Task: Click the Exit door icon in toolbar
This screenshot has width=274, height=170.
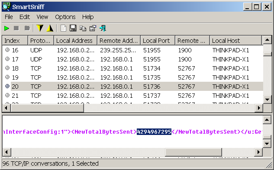Action: tap(103, 28)
